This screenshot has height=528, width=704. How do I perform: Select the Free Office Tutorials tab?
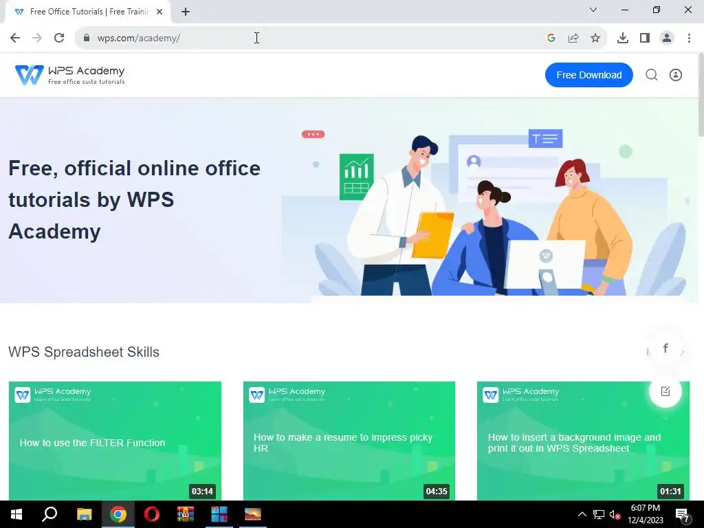pyautogui.click(x=87, y=12)
